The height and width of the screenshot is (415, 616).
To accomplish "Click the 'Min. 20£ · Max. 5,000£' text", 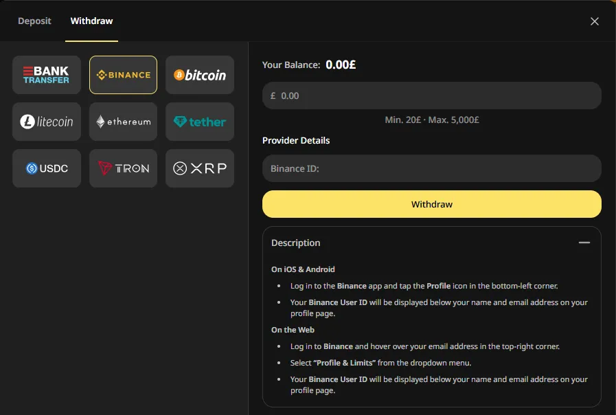I will [x=432, y=120].
